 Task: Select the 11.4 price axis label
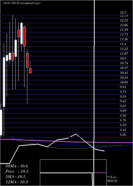[x=123, y=44]
